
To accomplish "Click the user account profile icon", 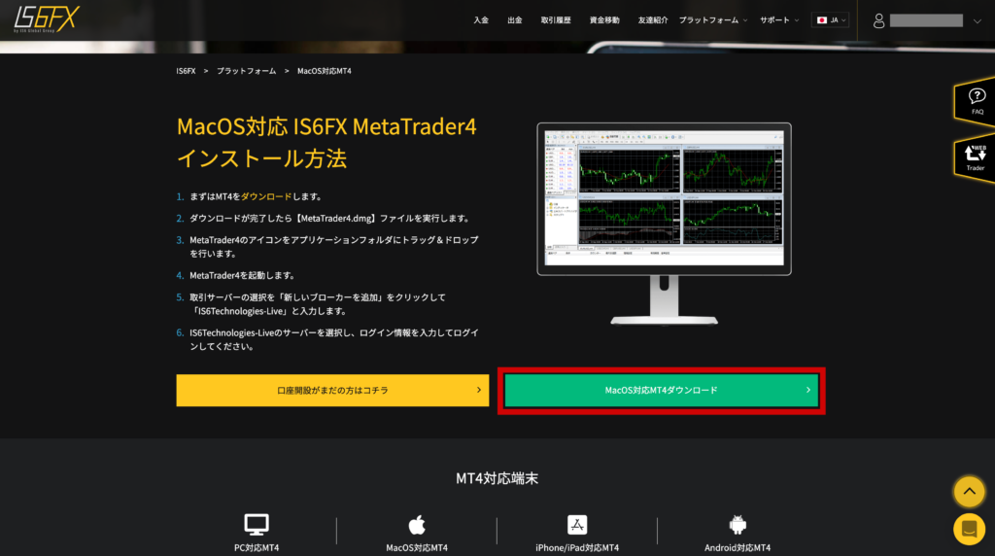I will [878, 21].
